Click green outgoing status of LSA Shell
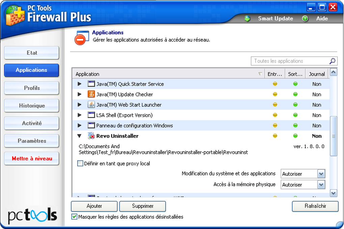344x229 pixels. (x=295, y=115)
